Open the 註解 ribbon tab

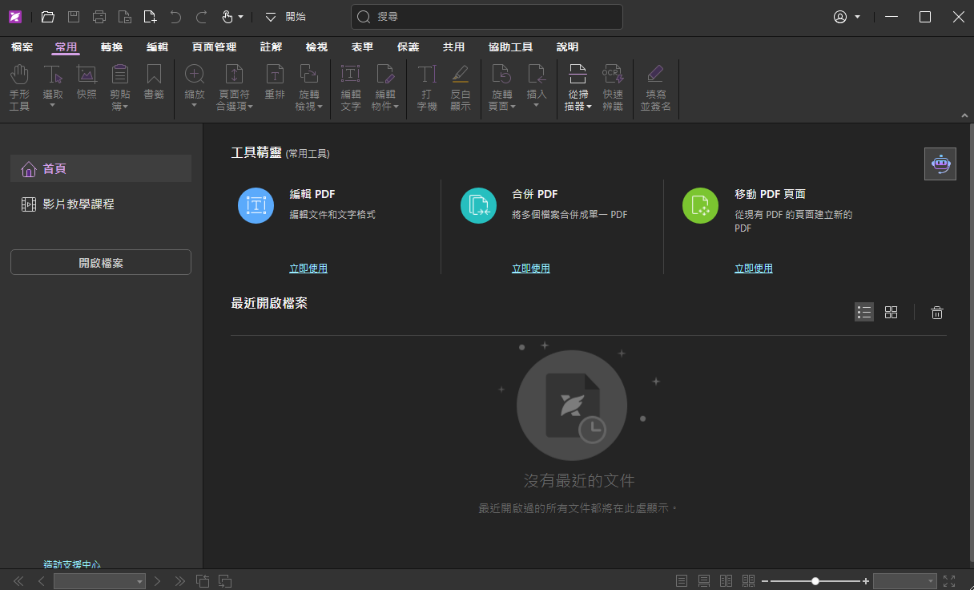[x=271, y=47]
